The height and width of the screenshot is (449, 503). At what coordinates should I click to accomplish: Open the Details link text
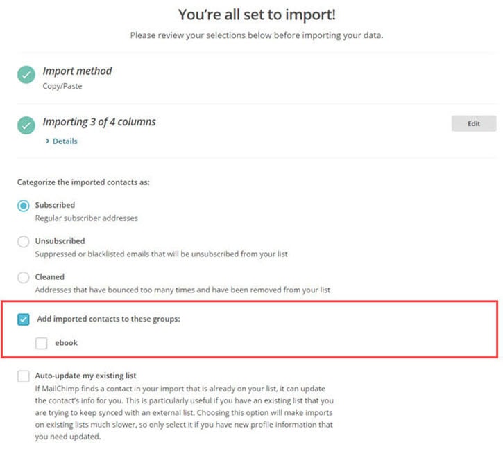click(65, 141)
